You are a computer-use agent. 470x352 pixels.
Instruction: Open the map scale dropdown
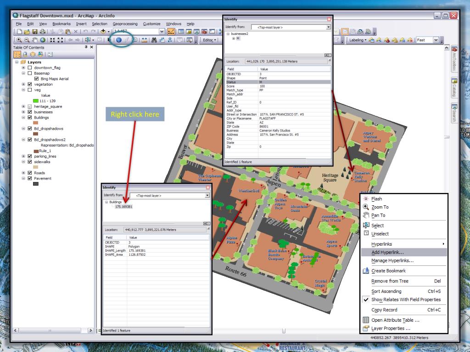pos(162,32)
